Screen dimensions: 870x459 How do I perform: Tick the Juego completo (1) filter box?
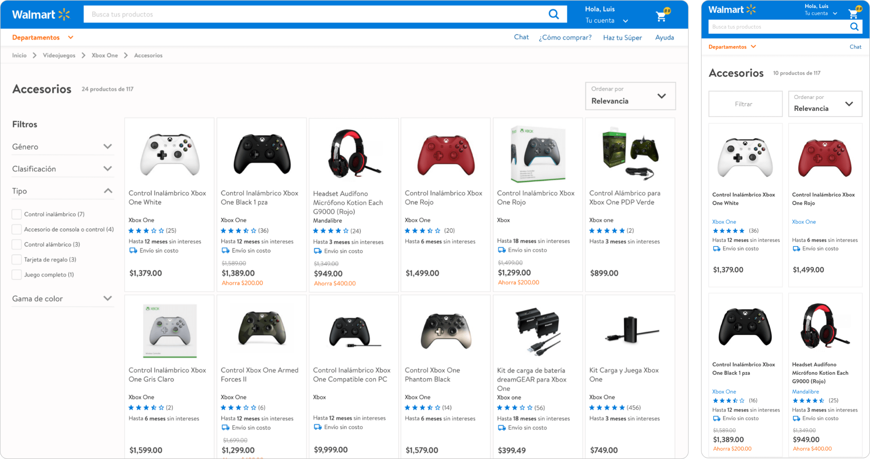coord(17,275)
